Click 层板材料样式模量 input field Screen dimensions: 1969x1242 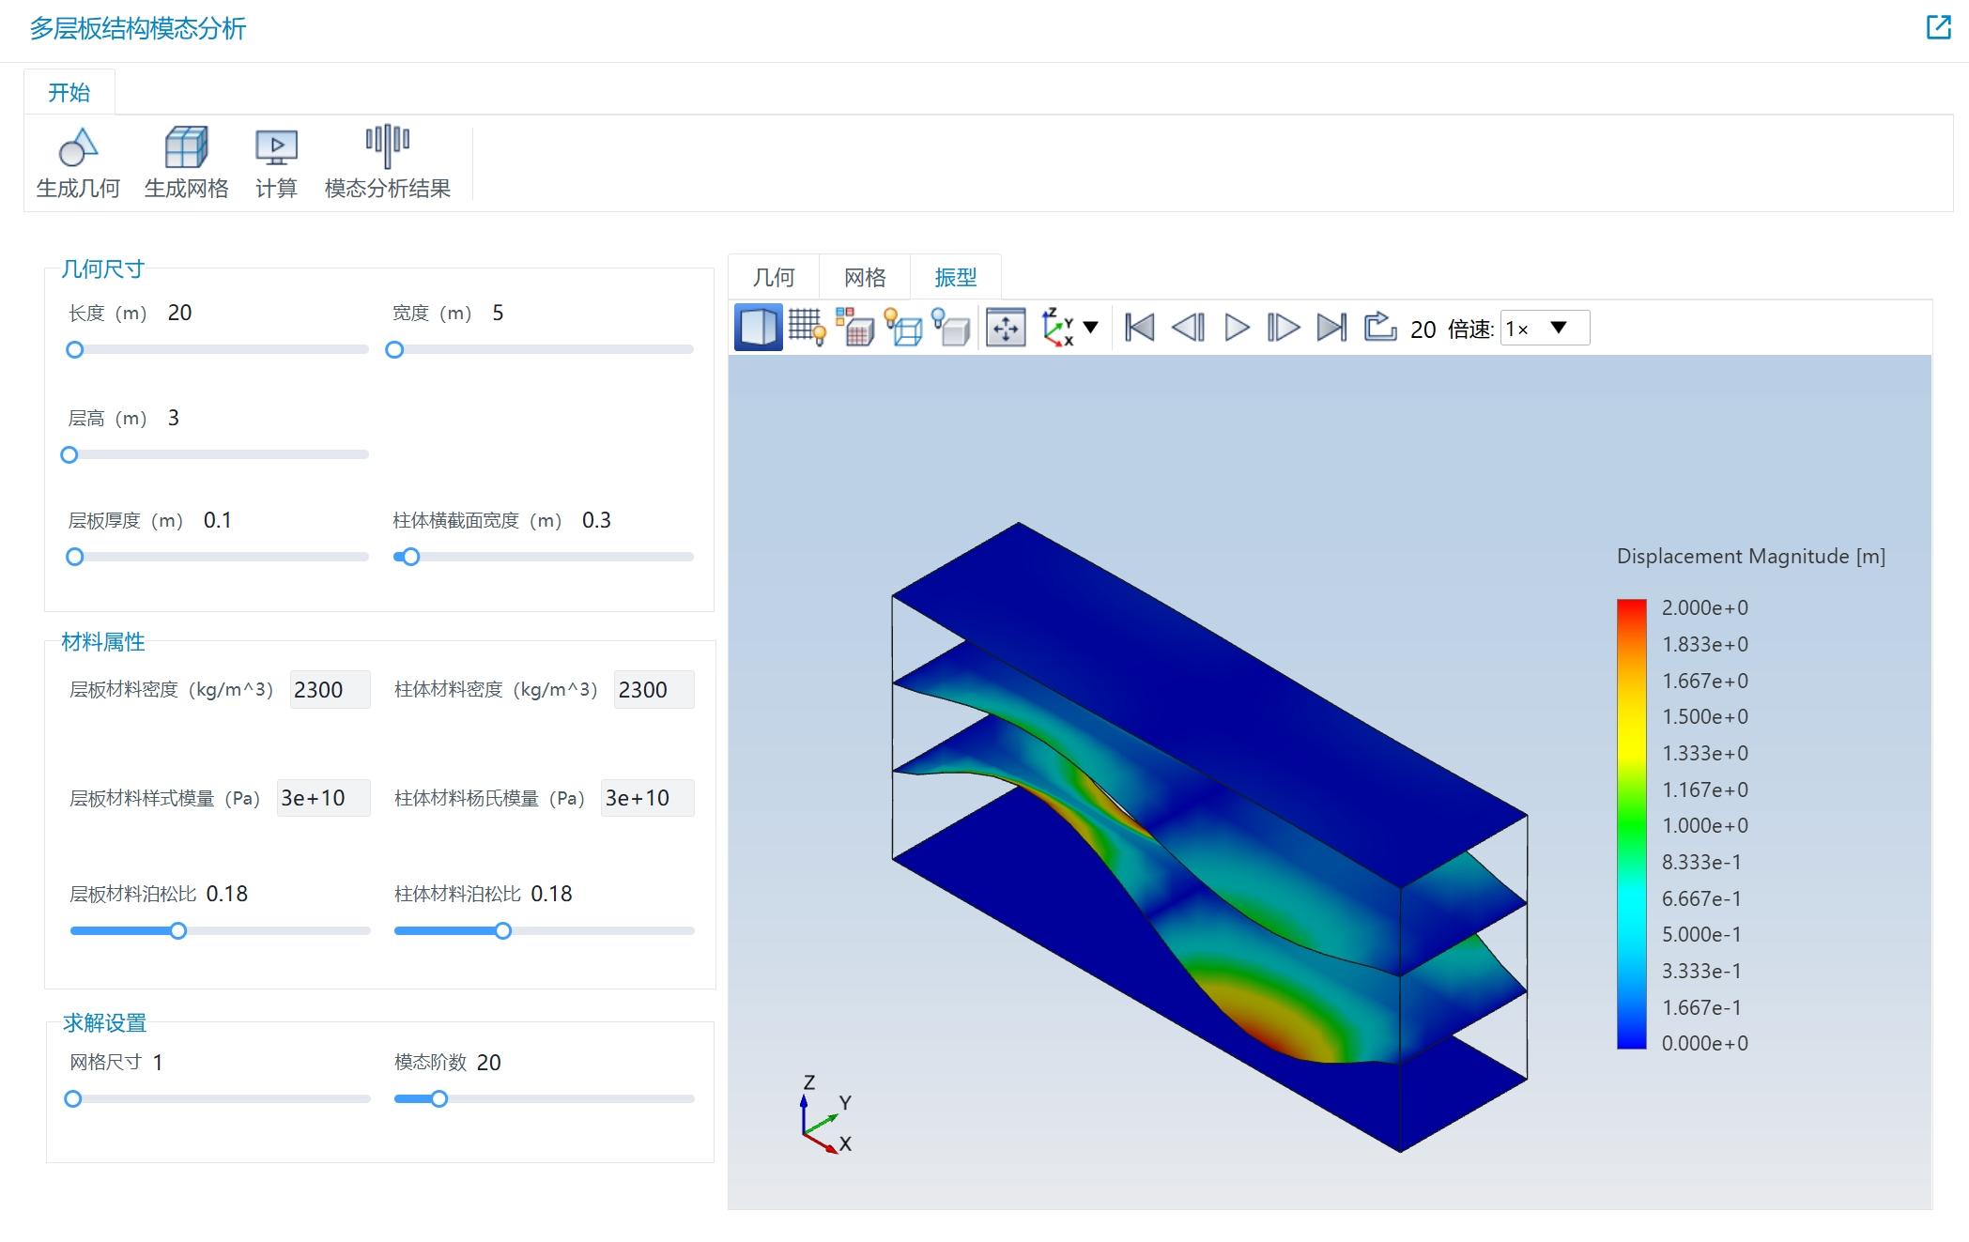(x=323, y=798)
